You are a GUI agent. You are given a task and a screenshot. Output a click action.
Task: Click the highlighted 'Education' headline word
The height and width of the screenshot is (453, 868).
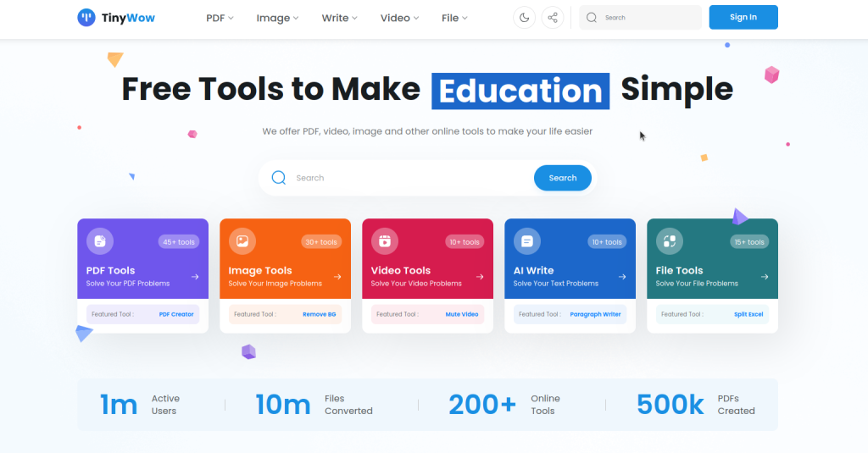pos(520,91)
